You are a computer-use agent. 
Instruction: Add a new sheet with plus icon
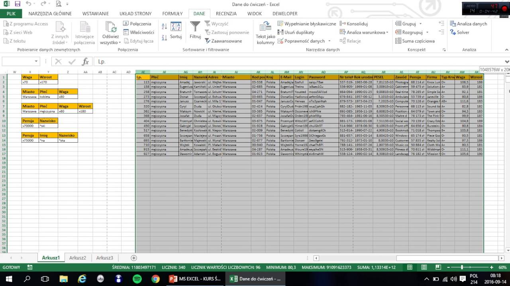tap(134, 258)
